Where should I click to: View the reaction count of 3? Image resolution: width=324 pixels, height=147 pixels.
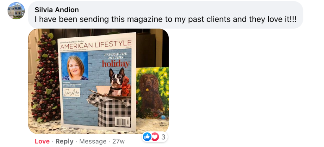(163, 137)
